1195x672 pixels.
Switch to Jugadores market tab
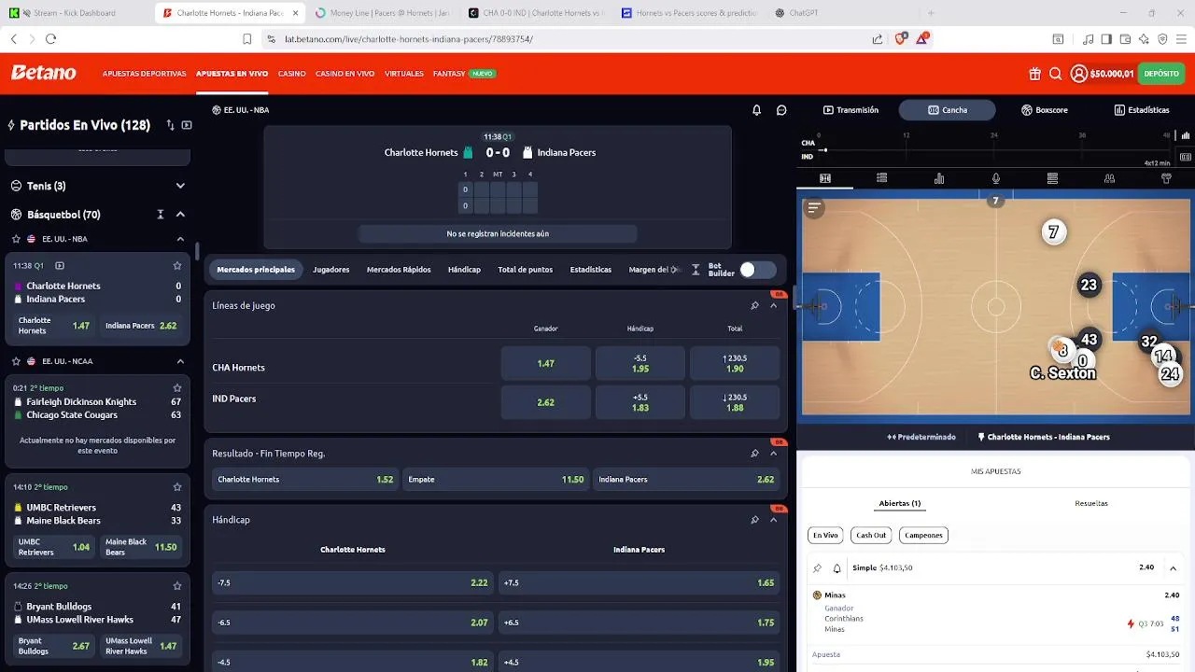tap(330, 270)
